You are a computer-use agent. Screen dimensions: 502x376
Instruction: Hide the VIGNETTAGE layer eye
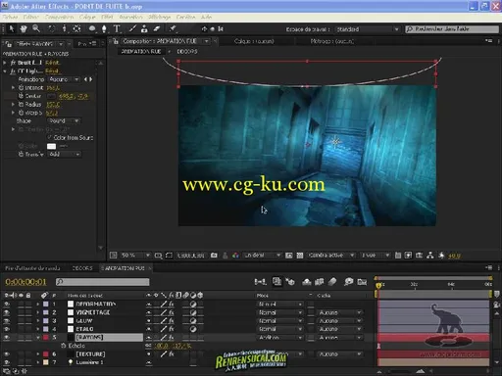[x=7, y=312]
